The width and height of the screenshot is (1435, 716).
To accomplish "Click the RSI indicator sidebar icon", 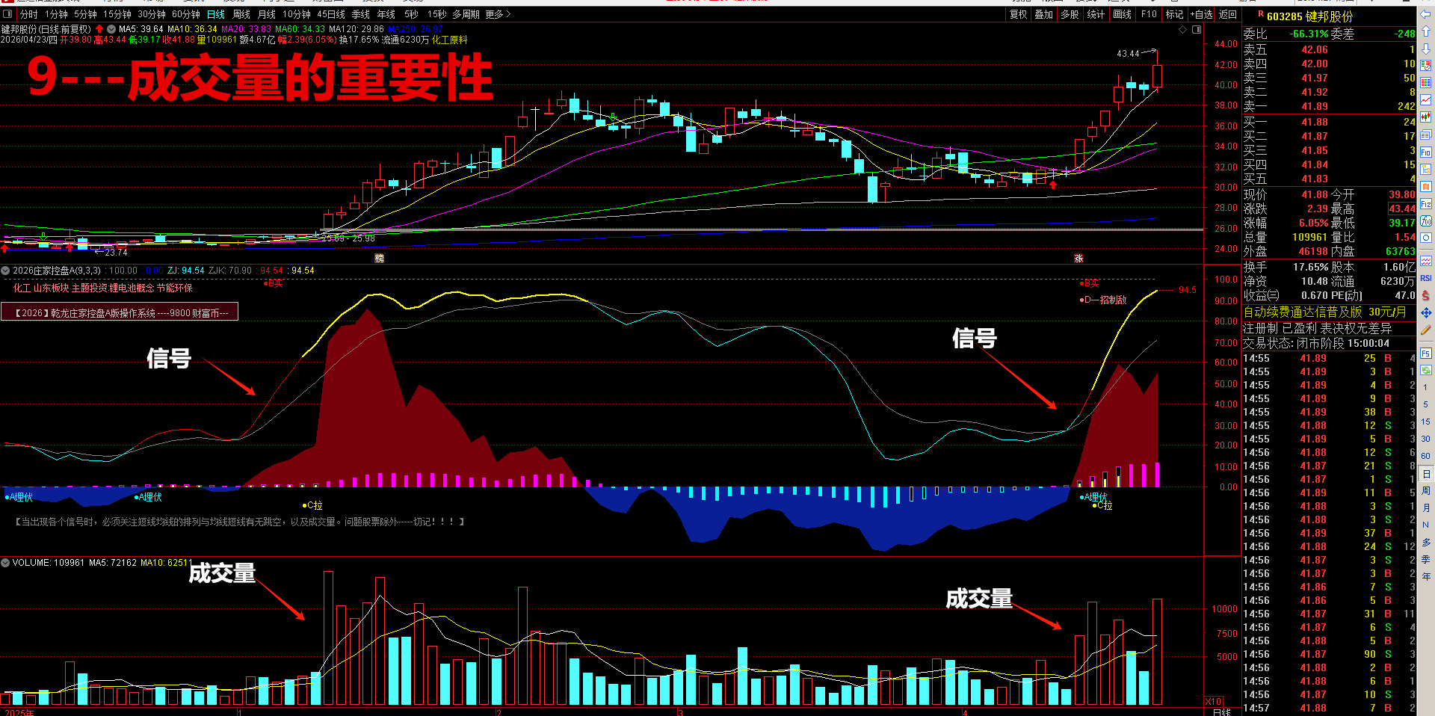I will (x=1426, y=278).
